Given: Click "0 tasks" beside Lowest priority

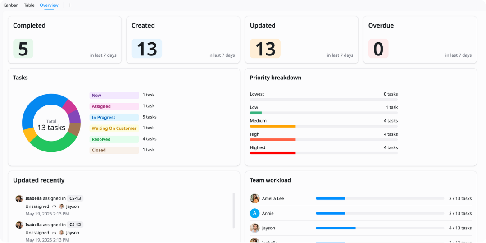Looking at the screenshot, I should click(x=391, y=94).
